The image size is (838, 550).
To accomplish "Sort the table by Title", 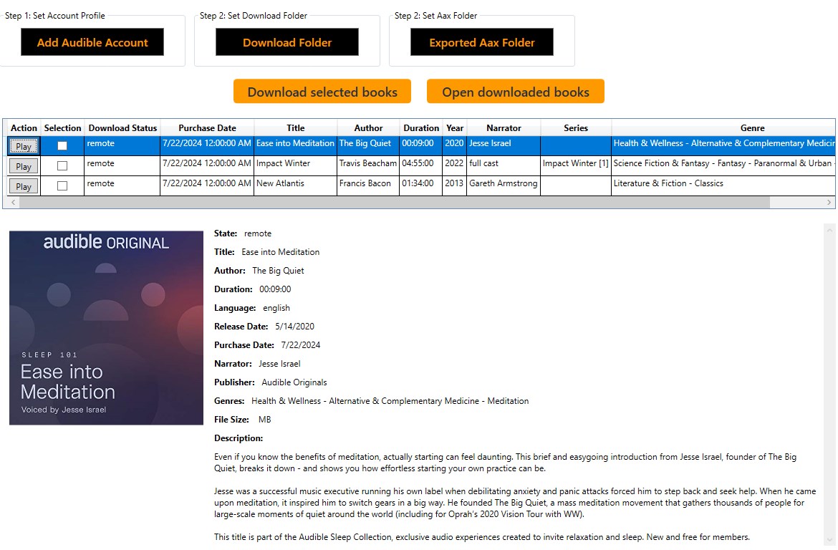I will (295, 127).
